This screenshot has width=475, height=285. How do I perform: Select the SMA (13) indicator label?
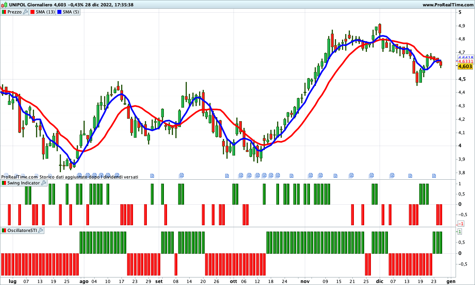pyautogui.click(x=45, y=12)
